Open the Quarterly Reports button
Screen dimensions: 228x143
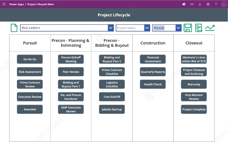[x=153, y=72]
